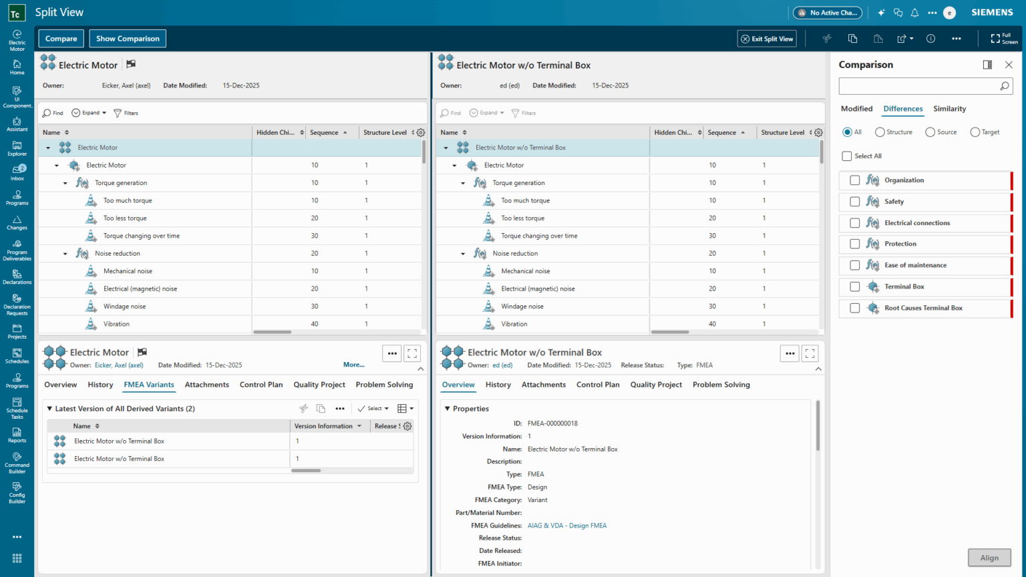Switch to the FMEA Variants tab
Image resolution: width=1026 pixels, height=577 pixels.
[148, 385]
